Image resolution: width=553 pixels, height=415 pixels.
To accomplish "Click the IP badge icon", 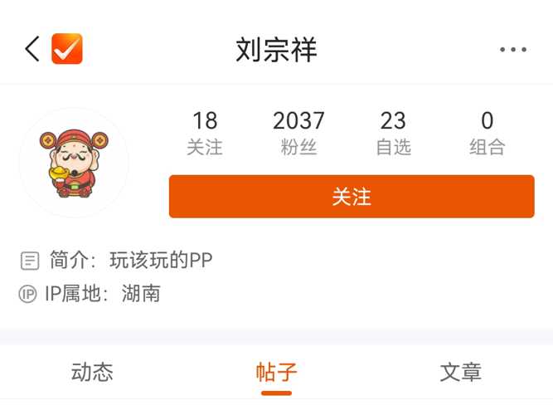I will coord(27,294).
